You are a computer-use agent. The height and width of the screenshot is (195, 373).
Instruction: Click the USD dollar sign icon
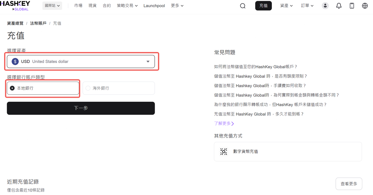(15, 62)
